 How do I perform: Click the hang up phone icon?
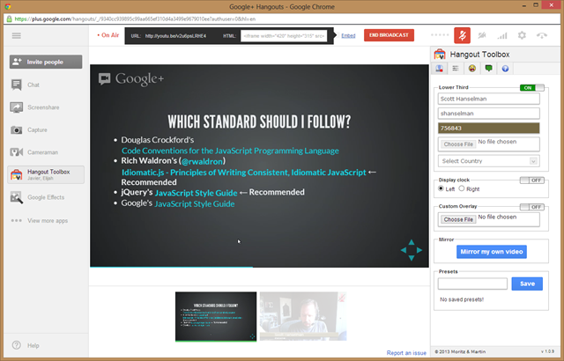542,35
